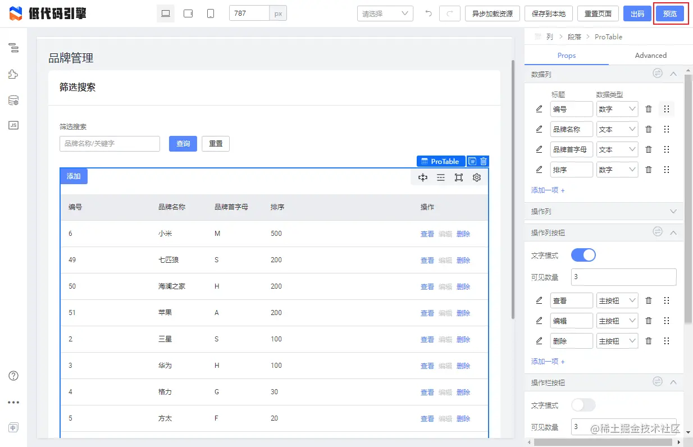Switch to mobile phone view icon
Viewport: 693px width, 447px height.
click(x=211, y=13)
